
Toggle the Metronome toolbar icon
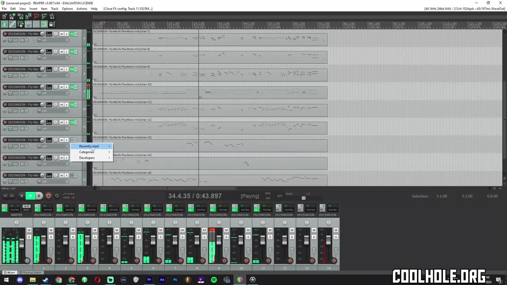(x=52, y=16)
